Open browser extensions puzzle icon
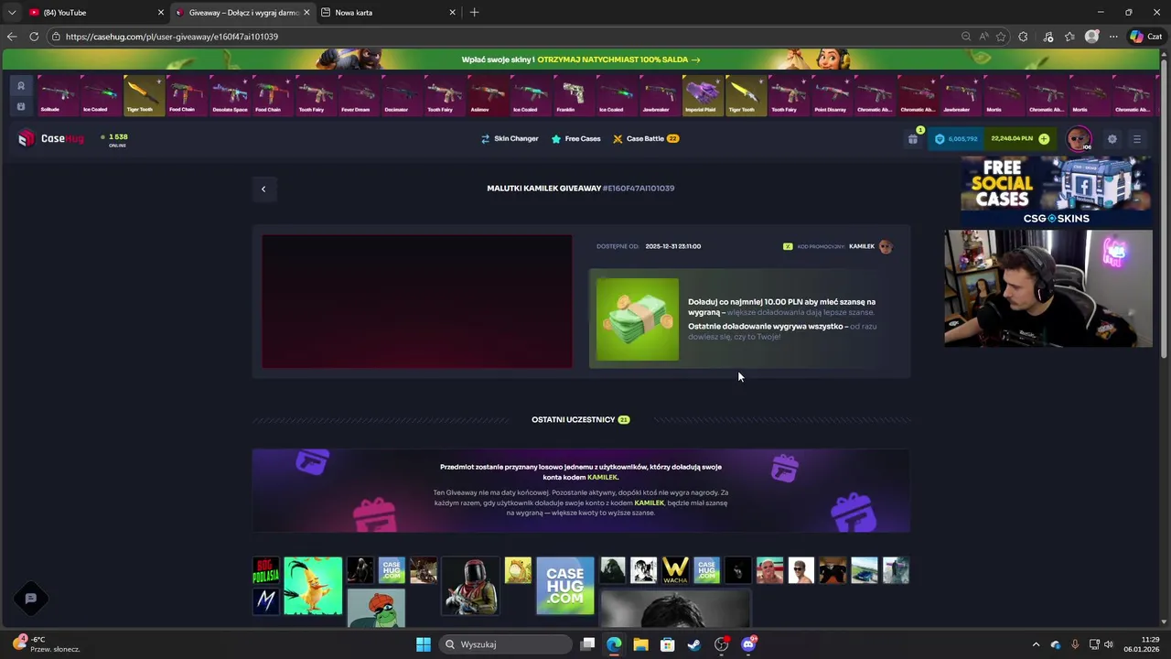1171x659 pixels. (1023, 37)
